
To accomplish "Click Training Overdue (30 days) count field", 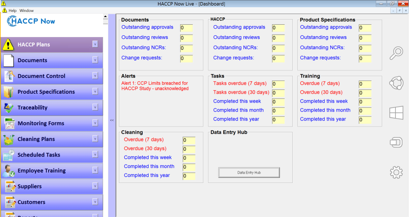I will pos(365,93).
